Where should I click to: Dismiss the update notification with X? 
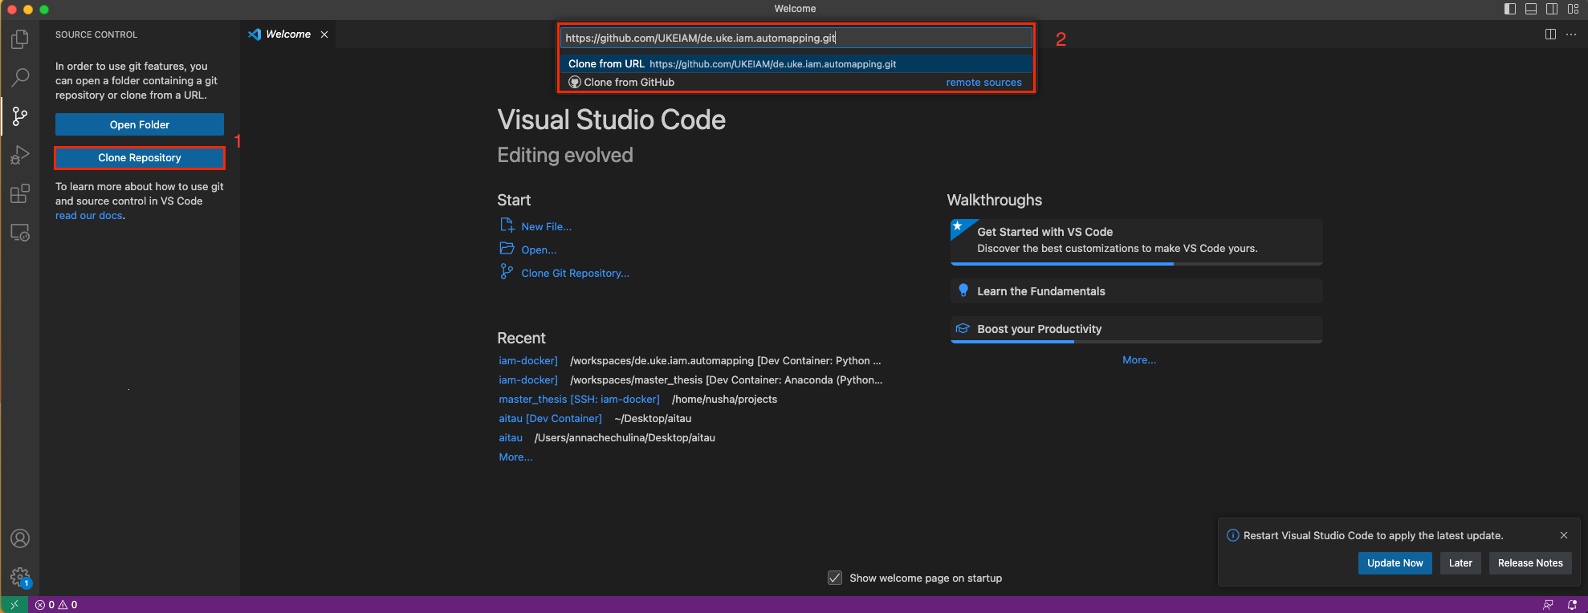pos(1564,535)
